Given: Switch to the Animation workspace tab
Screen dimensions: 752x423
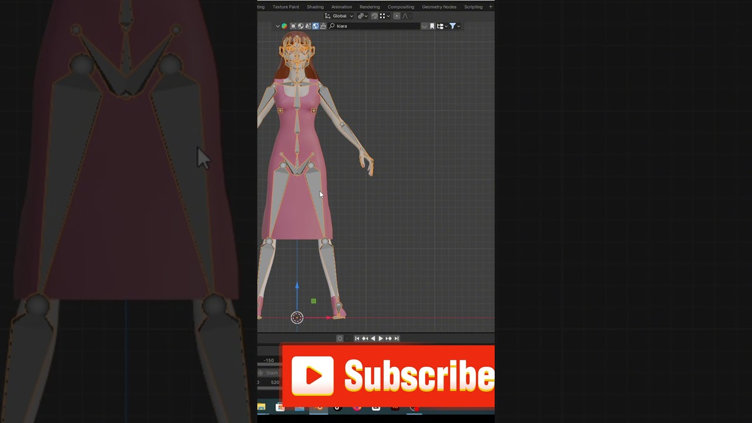Looking at the screenshot, I should [x=341, y=7].
